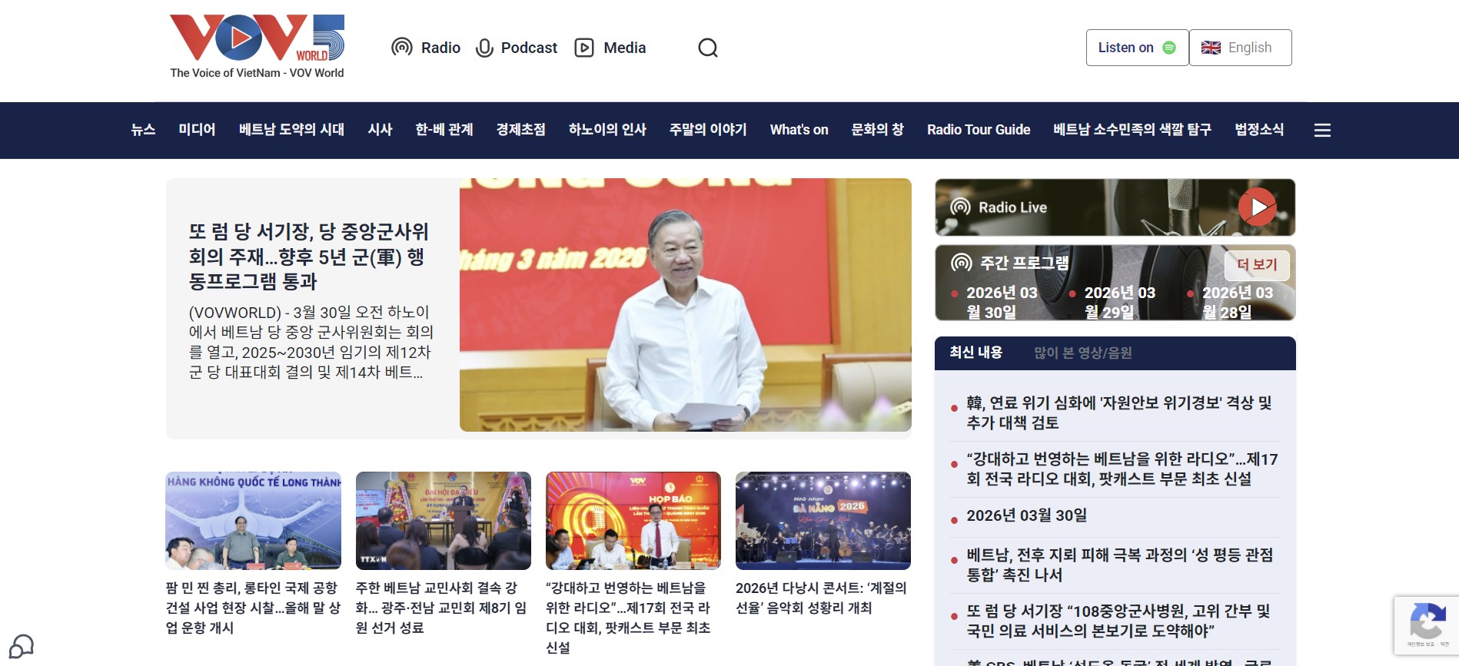Viewport: 1459px width, 666px height.
Task: Open the Đà Nẵng 2026 concert thumbnail
Action: point(823,521)
